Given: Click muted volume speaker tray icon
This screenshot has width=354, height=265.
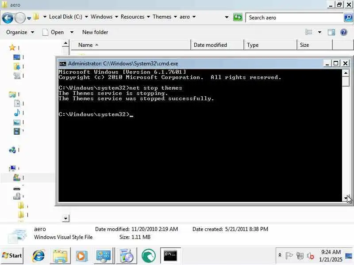Looking at the screenshot, I should [x=311, y=256].
